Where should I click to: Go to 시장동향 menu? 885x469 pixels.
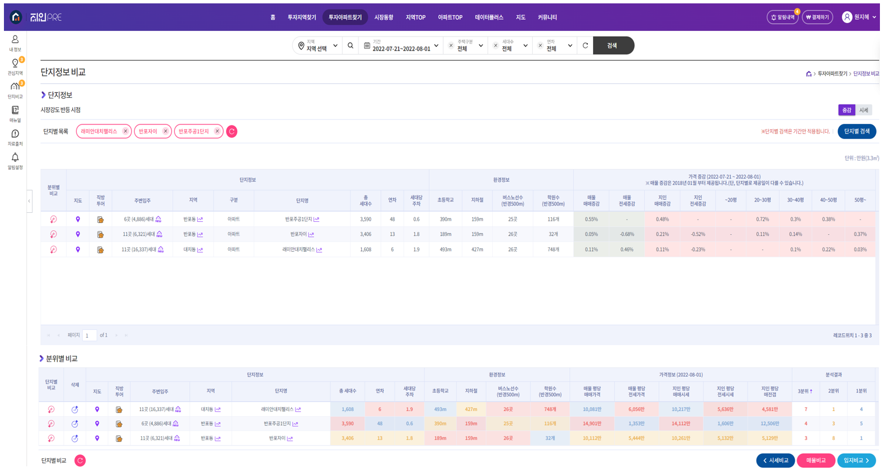point(383,17)
